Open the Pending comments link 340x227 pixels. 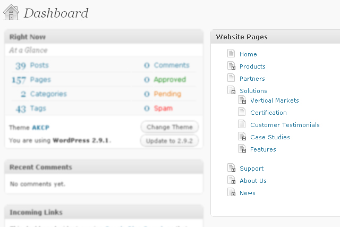click(x=167, y=94)
